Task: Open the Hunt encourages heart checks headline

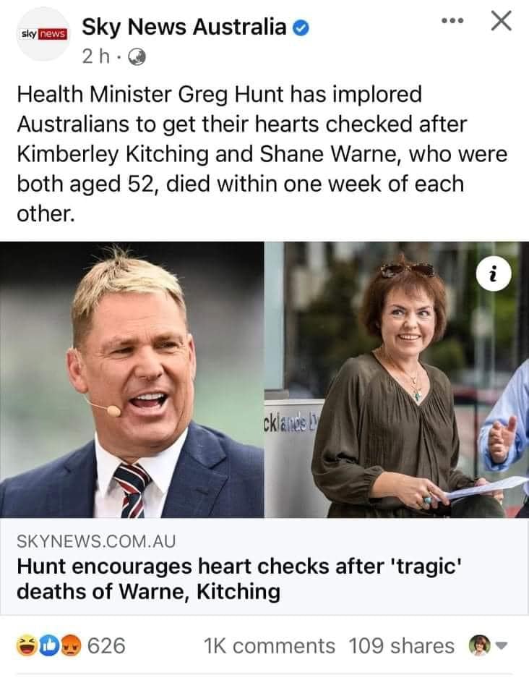Action: 238,579
